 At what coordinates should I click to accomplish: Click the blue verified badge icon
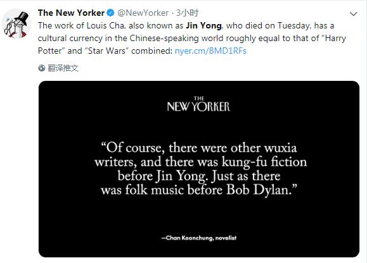pyautogui.click(x=110, y=13)
